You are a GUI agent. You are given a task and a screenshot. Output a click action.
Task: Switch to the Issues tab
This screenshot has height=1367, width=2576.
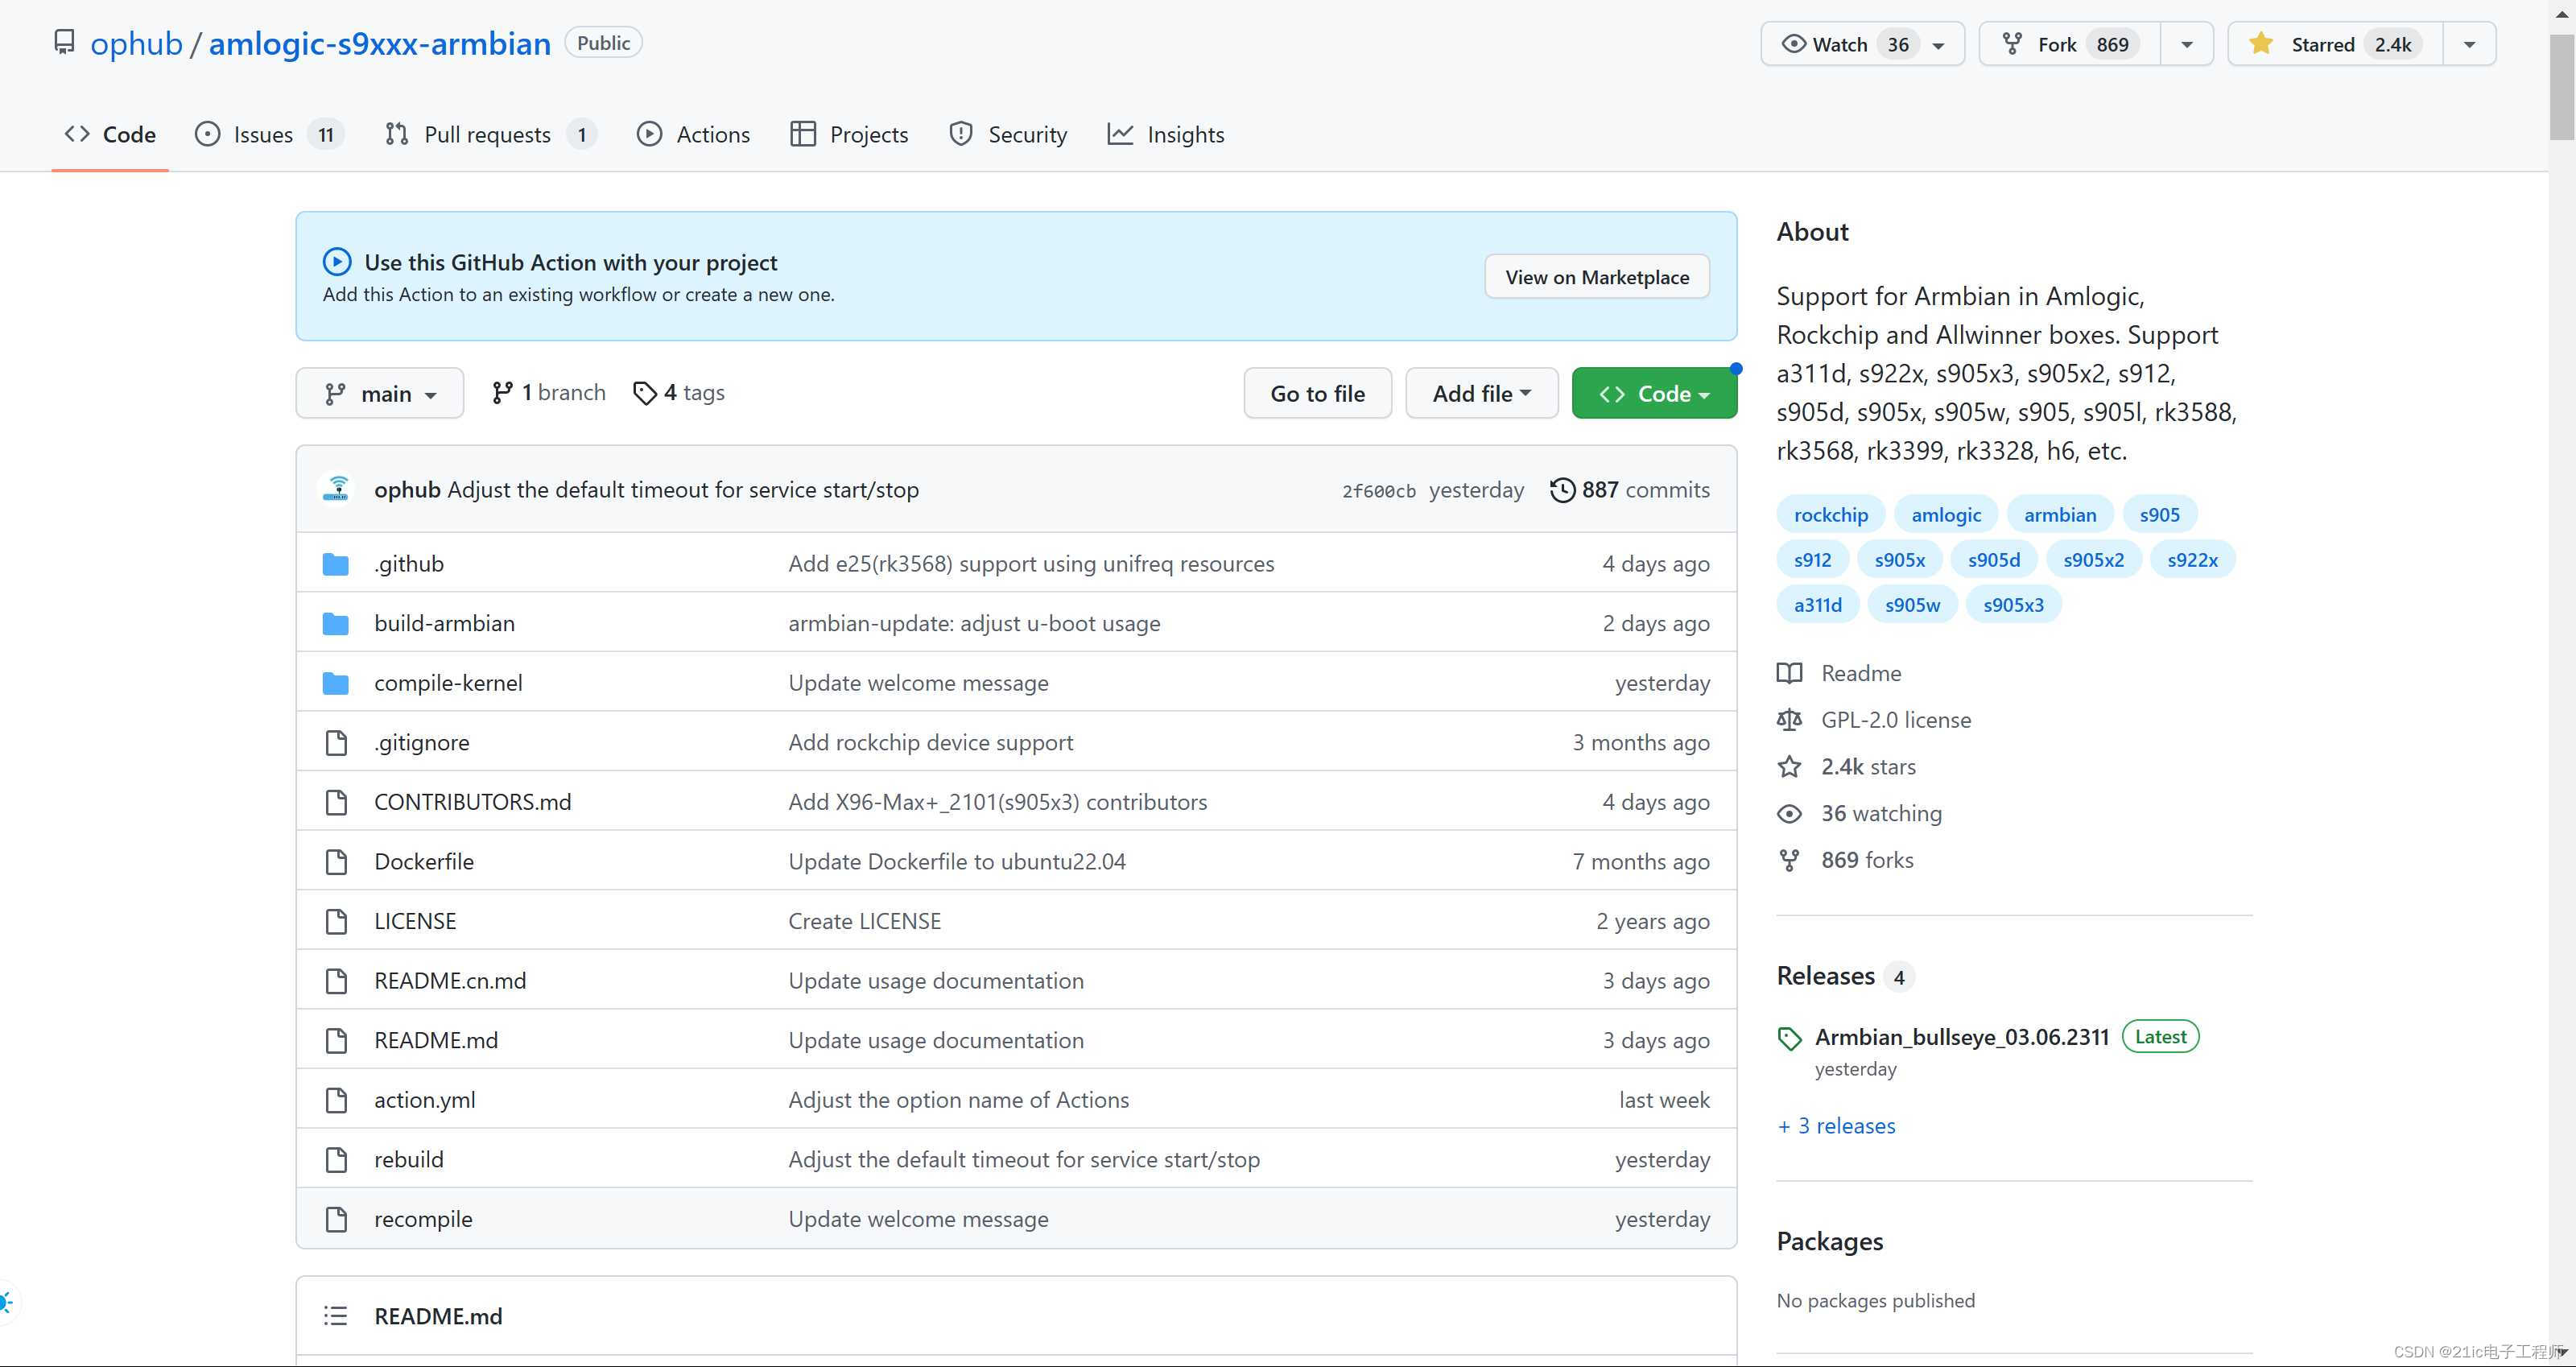[263, 134]
